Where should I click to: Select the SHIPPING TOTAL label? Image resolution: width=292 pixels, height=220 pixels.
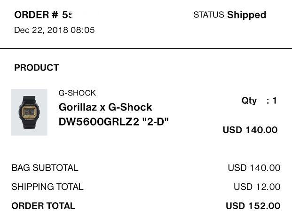tap(47, 187)
